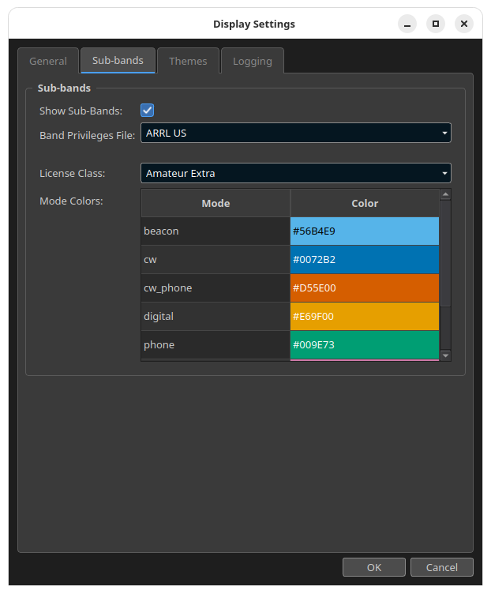Click the scroll up arrow in mode table

point(445,194)
